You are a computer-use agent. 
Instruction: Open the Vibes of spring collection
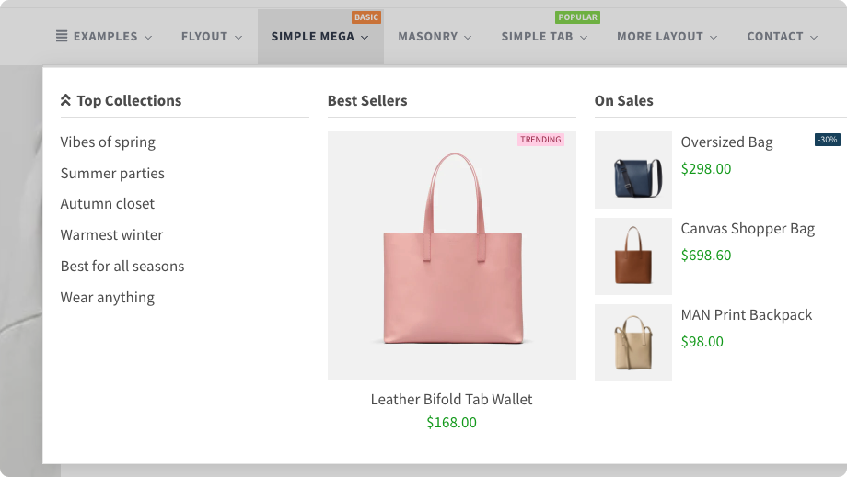pyautogui.click(x=108, y=142)
